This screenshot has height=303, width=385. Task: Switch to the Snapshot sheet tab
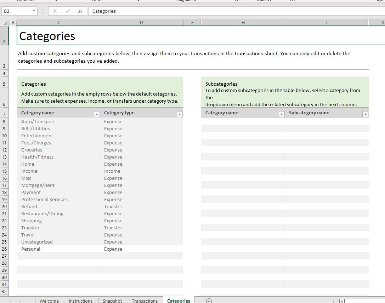coord(112,300)
